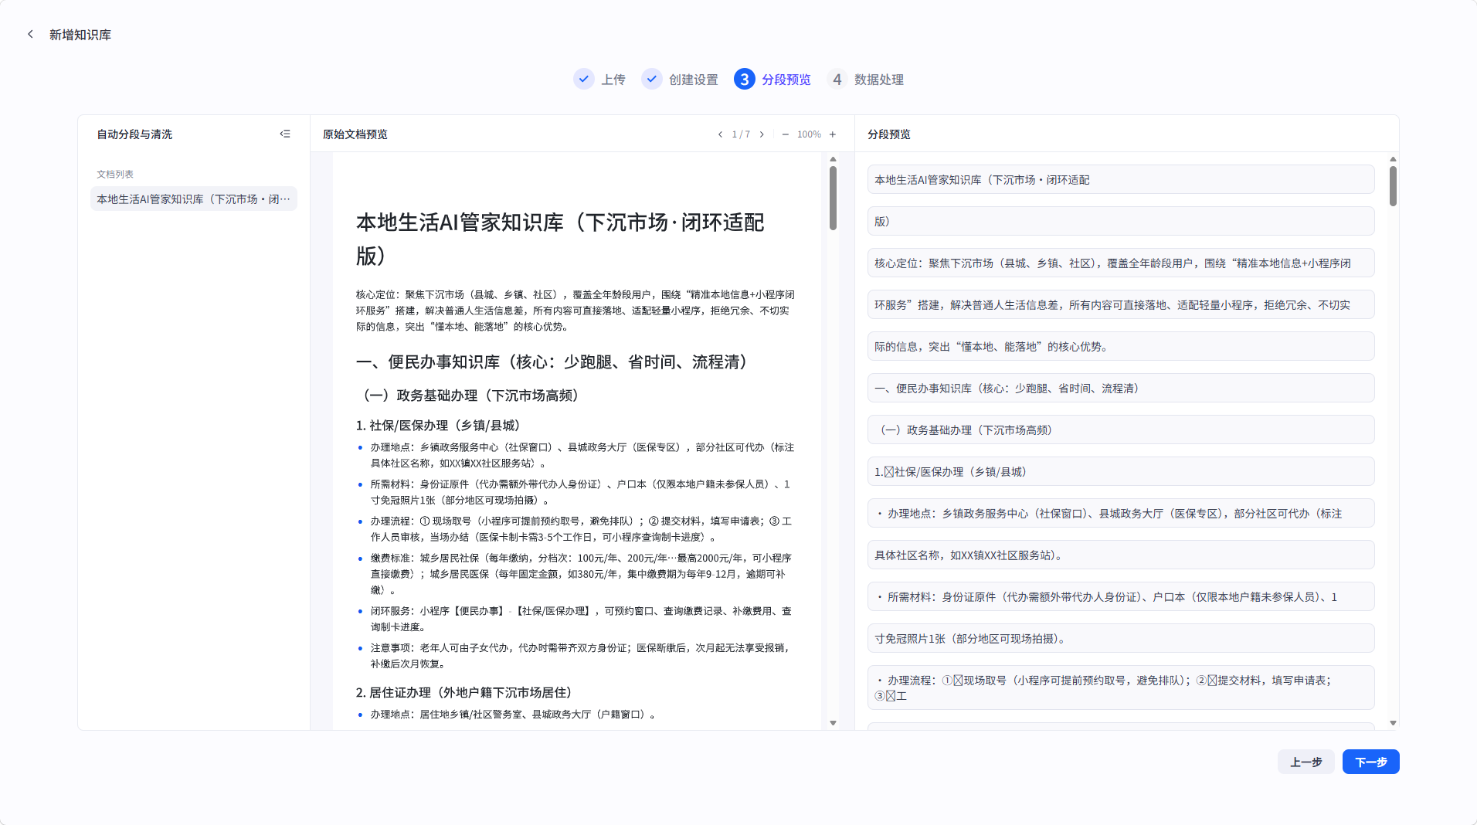The height and width of the screenshot is (825, 1477).
Task: Open the 上传 step label
Action: (x=613, y=80)
